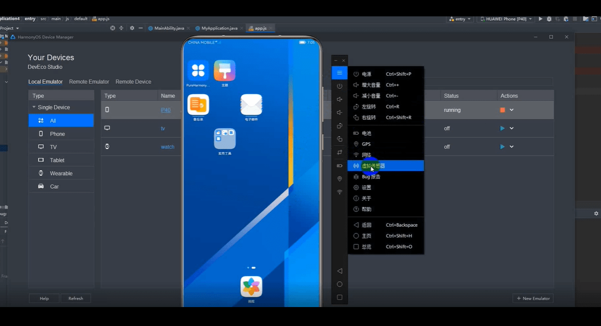Stop the running P40 emulator
The width and height of the screenshot is (601, 326).
pyautogui.click(x=502, y=110)
